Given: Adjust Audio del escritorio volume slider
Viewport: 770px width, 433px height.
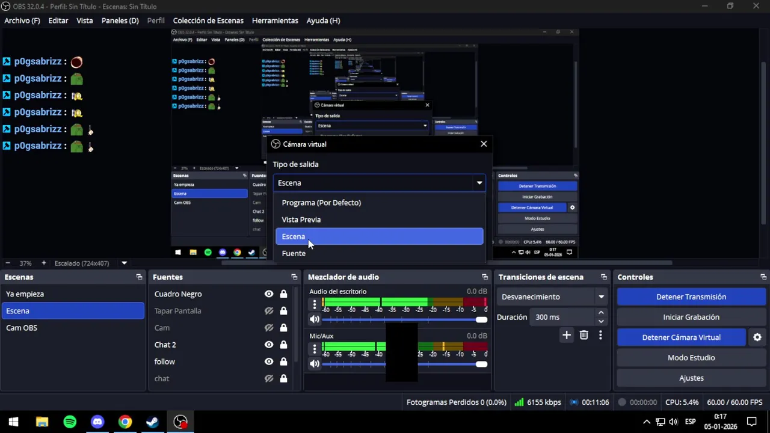Looking at the screenshot, I should (405, 319).
